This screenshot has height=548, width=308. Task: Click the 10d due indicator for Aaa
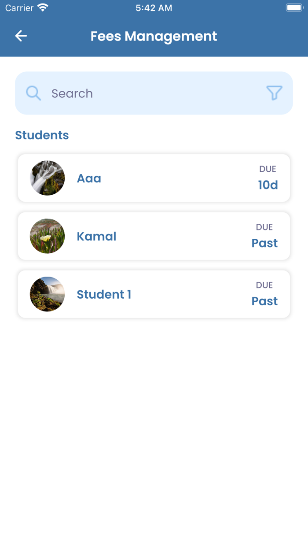[269, 185]
